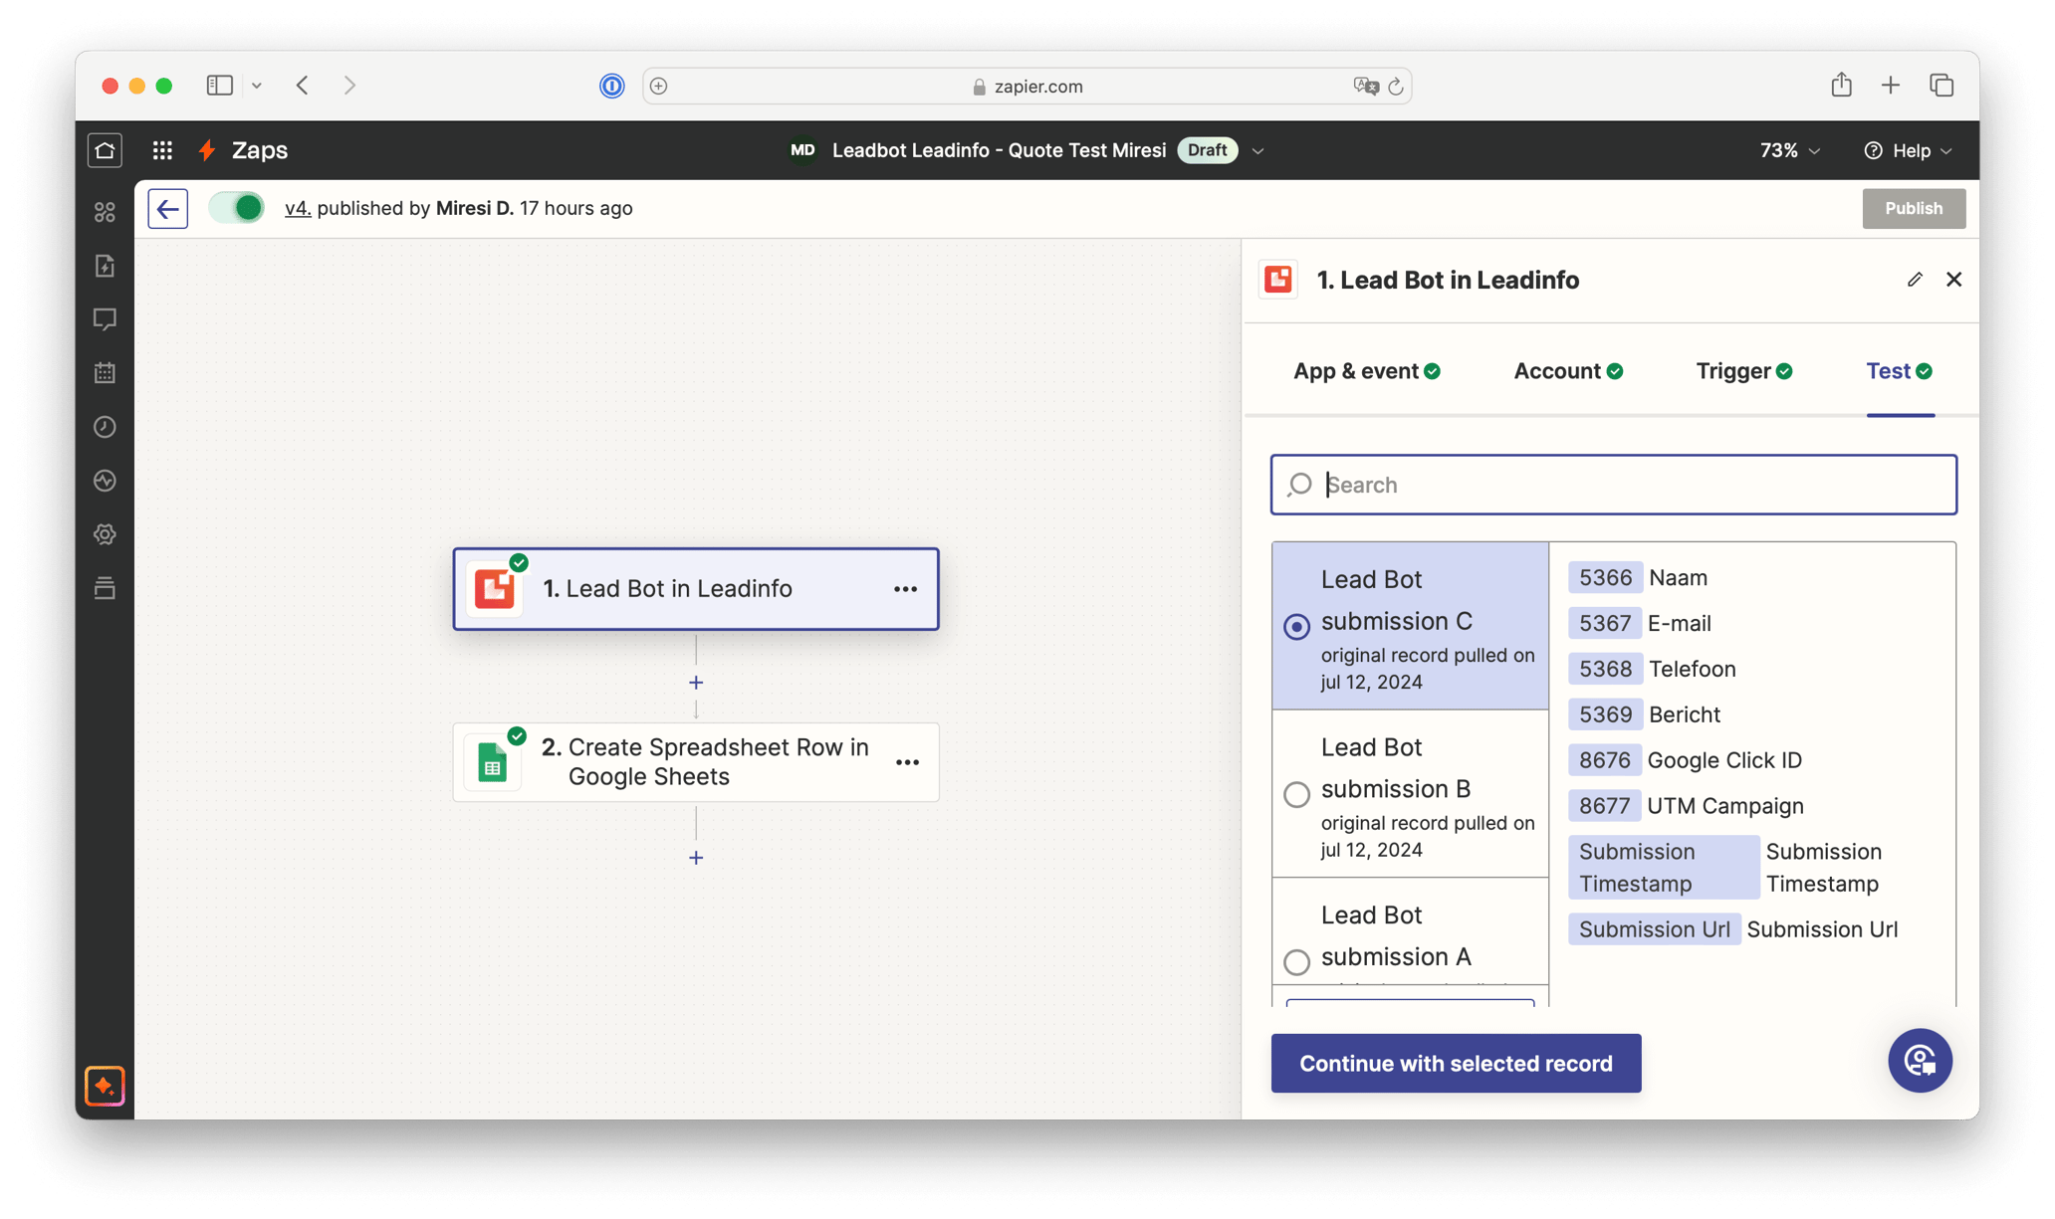Click the rename pencil icon for Lead Bot step
The height and width of the screenshot is (1219, 2055).
pyautogui.click(x=1914, y=280)
